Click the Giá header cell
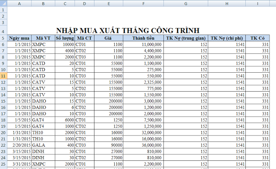276x169 pixels. pyautogui.click(x=109, y=38)
